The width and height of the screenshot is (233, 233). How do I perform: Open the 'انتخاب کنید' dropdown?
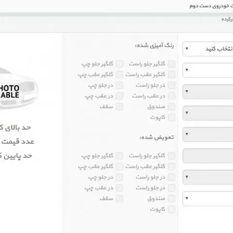[x=208, y=49]
